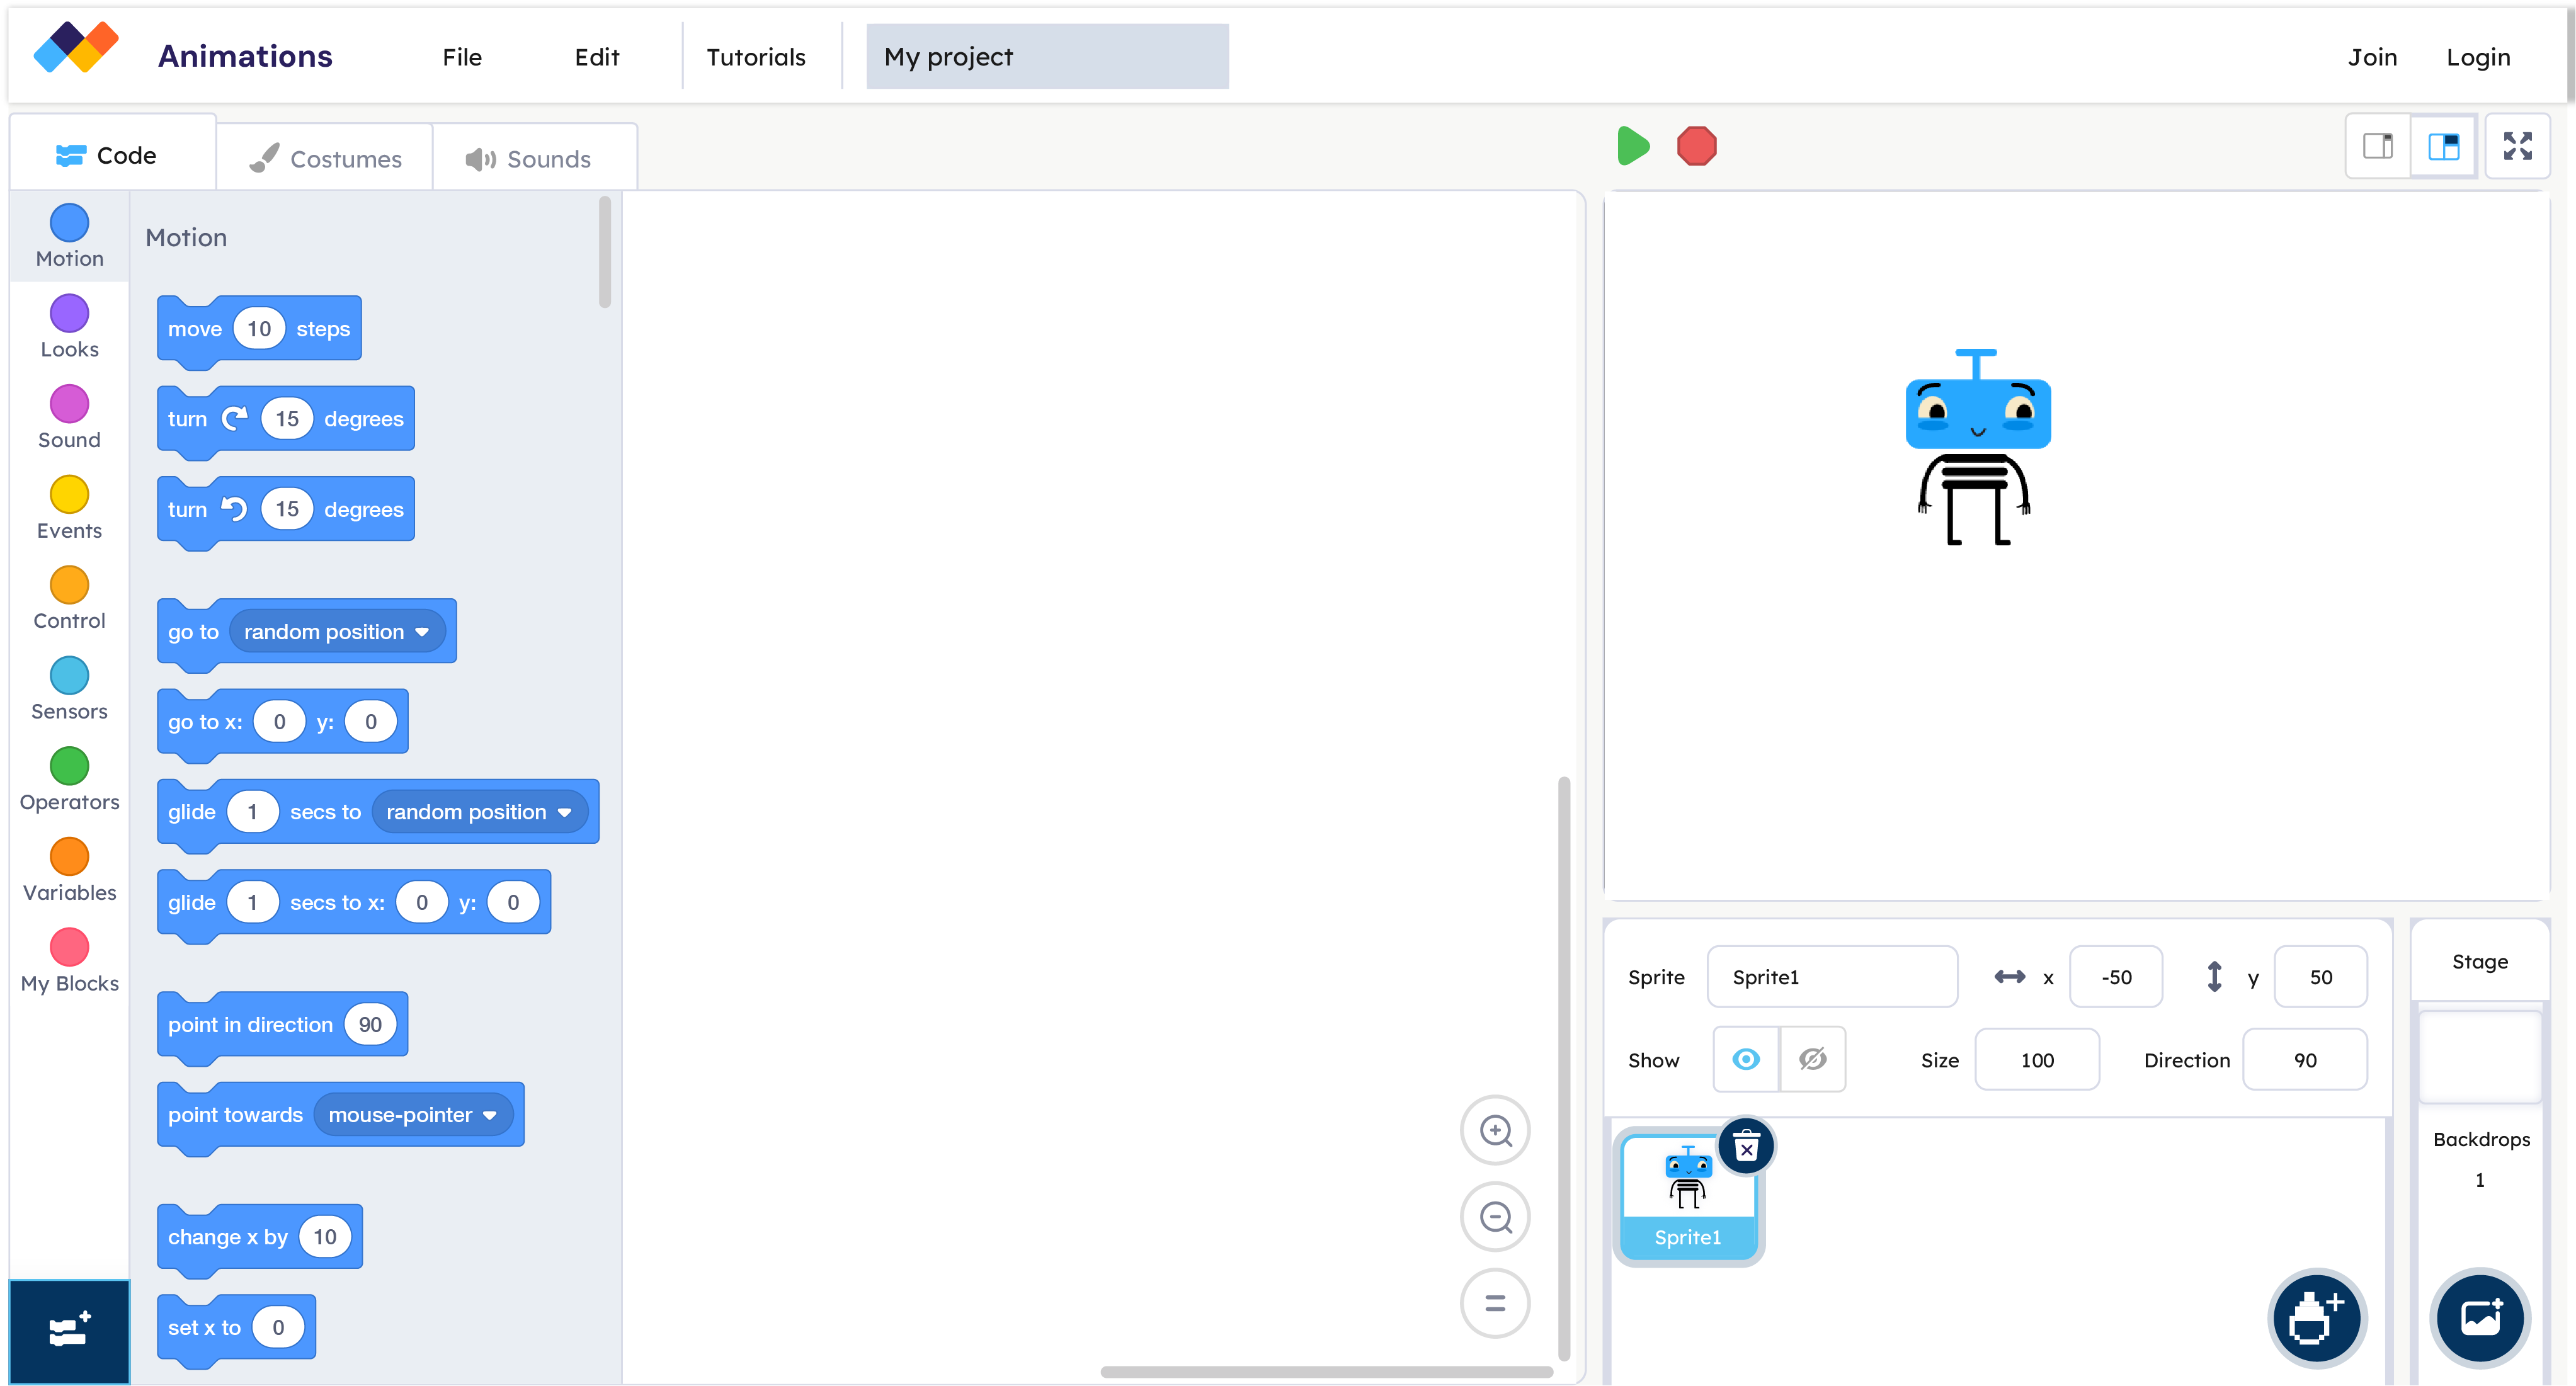The image size is (2576, 1386).
Task: Switch to small stage layout
Action: click(x=2377, y=146)
